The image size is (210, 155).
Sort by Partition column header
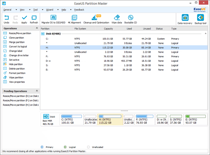pos(57,29)
